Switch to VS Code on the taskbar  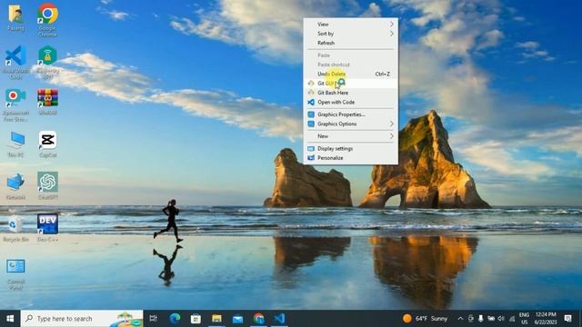click(x=279, y=319)
